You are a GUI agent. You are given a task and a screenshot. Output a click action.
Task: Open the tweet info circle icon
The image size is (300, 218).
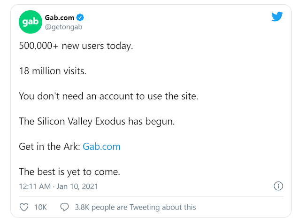[278, 186]
